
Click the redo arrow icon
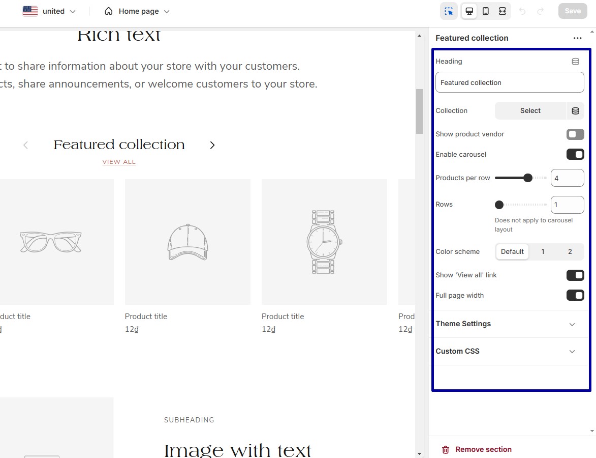tap(540, 11)
